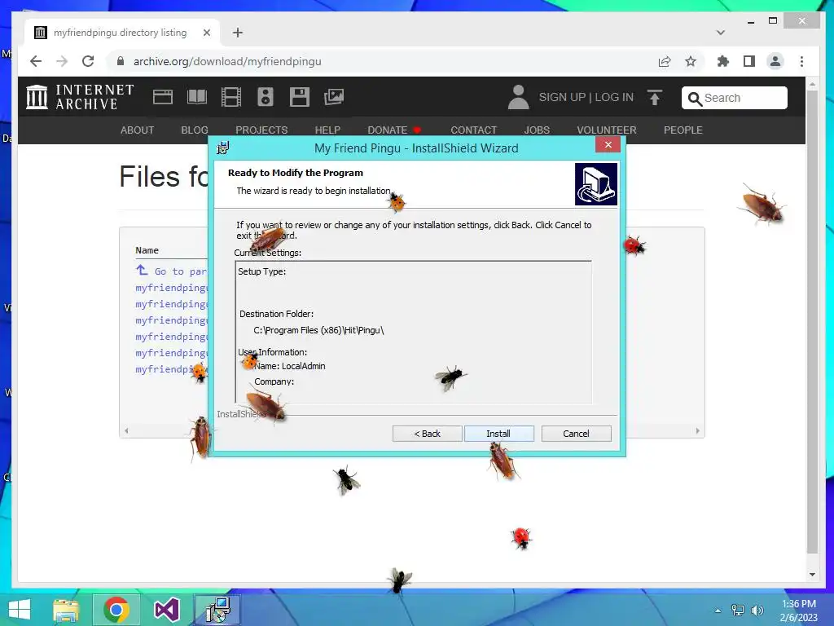Open Chrome three-dot menu

[x=801, y=61]
